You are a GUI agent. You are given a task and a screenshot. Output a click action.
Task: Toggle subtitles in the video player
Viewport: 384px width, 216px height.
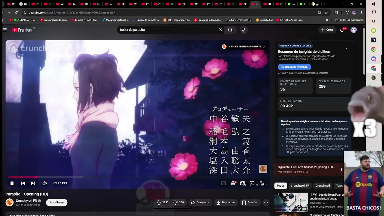pos(223,183)
